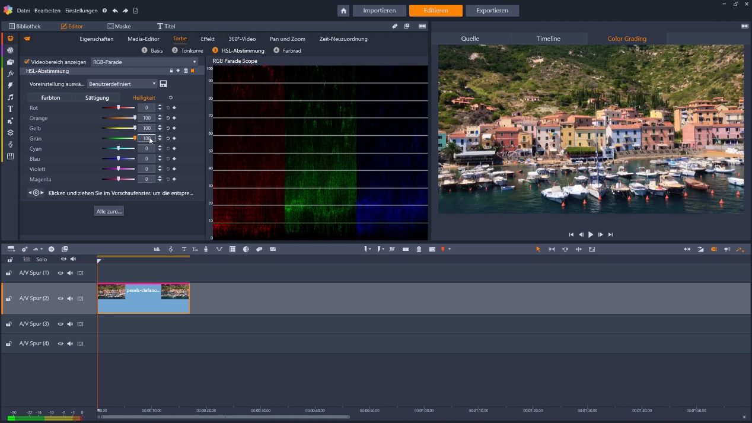The width and height of the screenshot is (752, 423).
Task: Hide A/V Spur (2) with its eye toggle
Action: point(60,298)
